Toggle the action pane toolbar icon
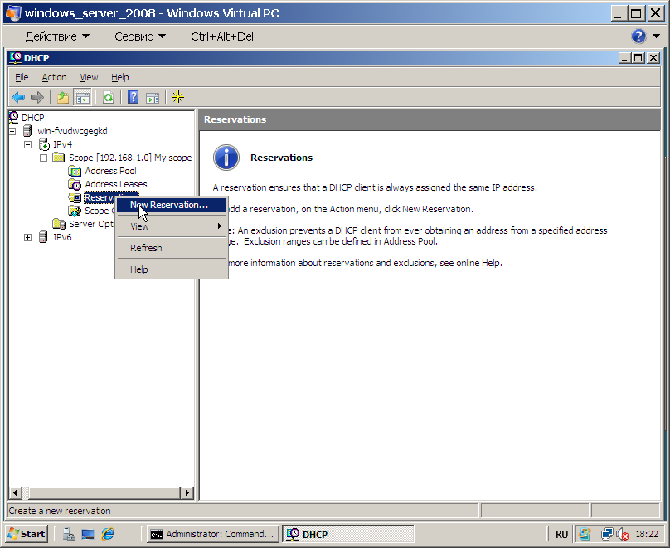Image resolution: width=670 pixels, height=548 pixels. (x=153, y=98)
